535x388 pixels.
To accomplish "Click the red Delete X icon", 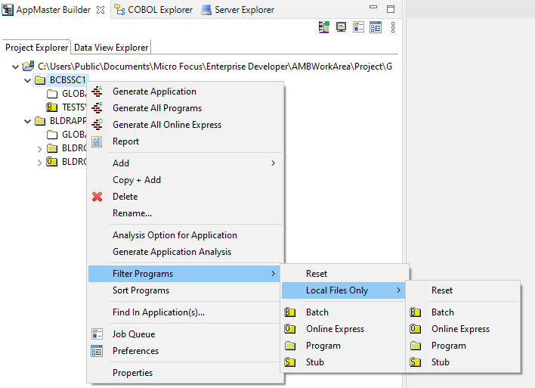I will click(97, 197).
